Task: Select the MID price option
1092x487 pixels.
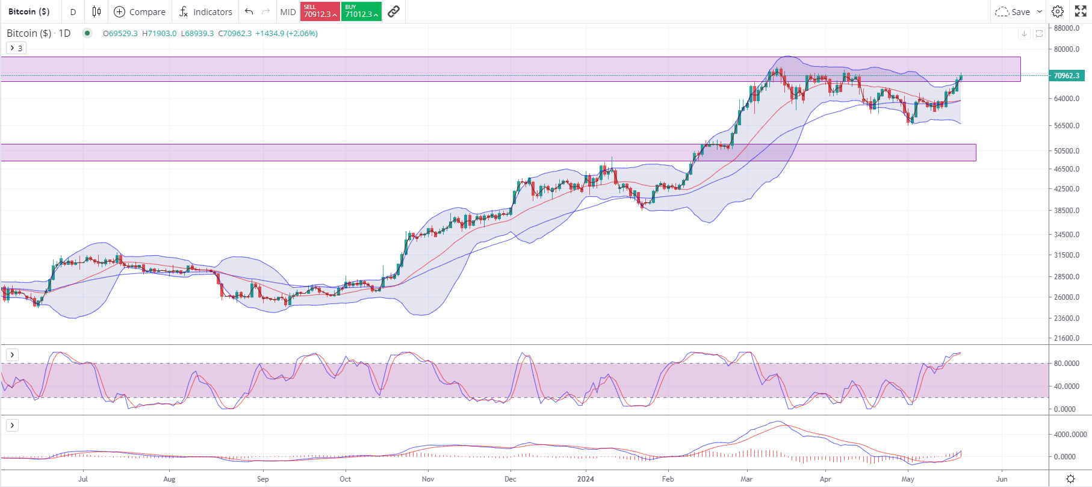Action: pyautogui.click(x=288, y=11)
